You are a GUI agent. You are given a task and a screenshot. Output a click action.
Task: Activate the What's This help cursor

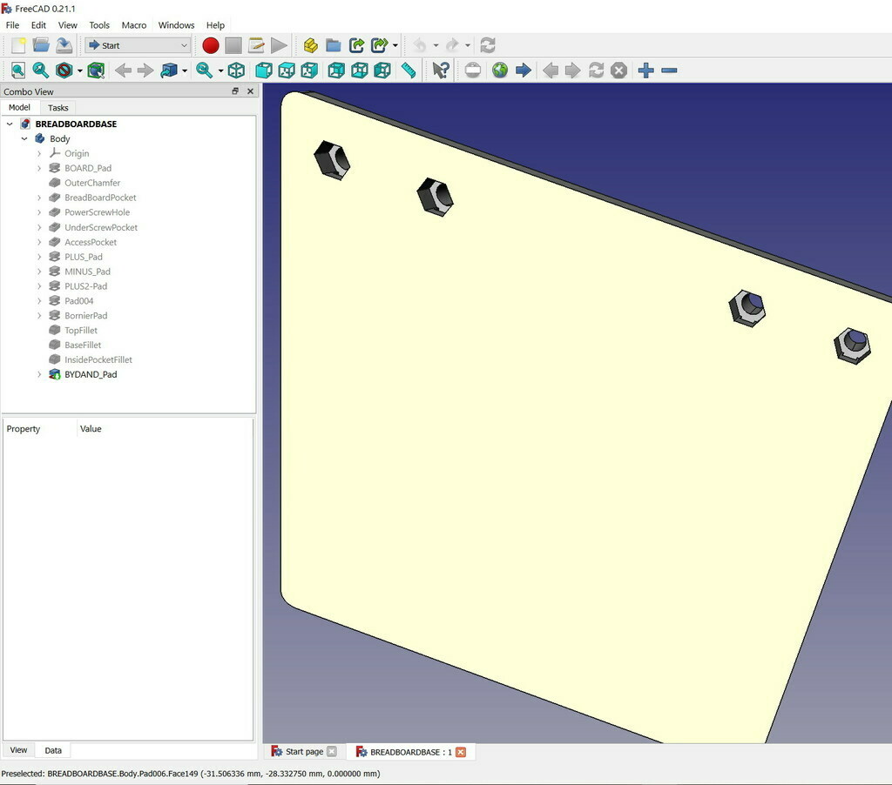tap(441, 70)
